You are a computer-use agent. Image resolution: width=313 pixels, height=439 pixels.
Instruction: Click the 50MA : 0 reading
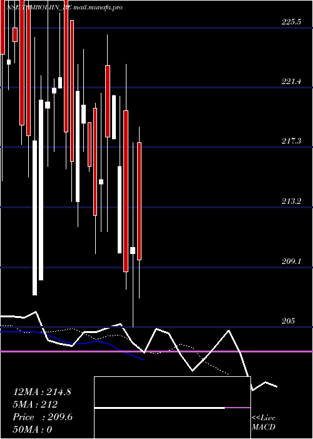(33, 429)
